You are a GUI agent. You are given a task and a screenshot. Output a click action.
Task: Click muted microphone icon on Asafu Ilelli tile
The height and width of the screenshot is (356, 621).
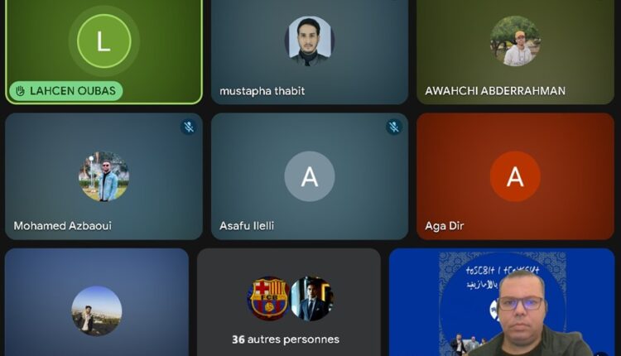tap(394, 127)
